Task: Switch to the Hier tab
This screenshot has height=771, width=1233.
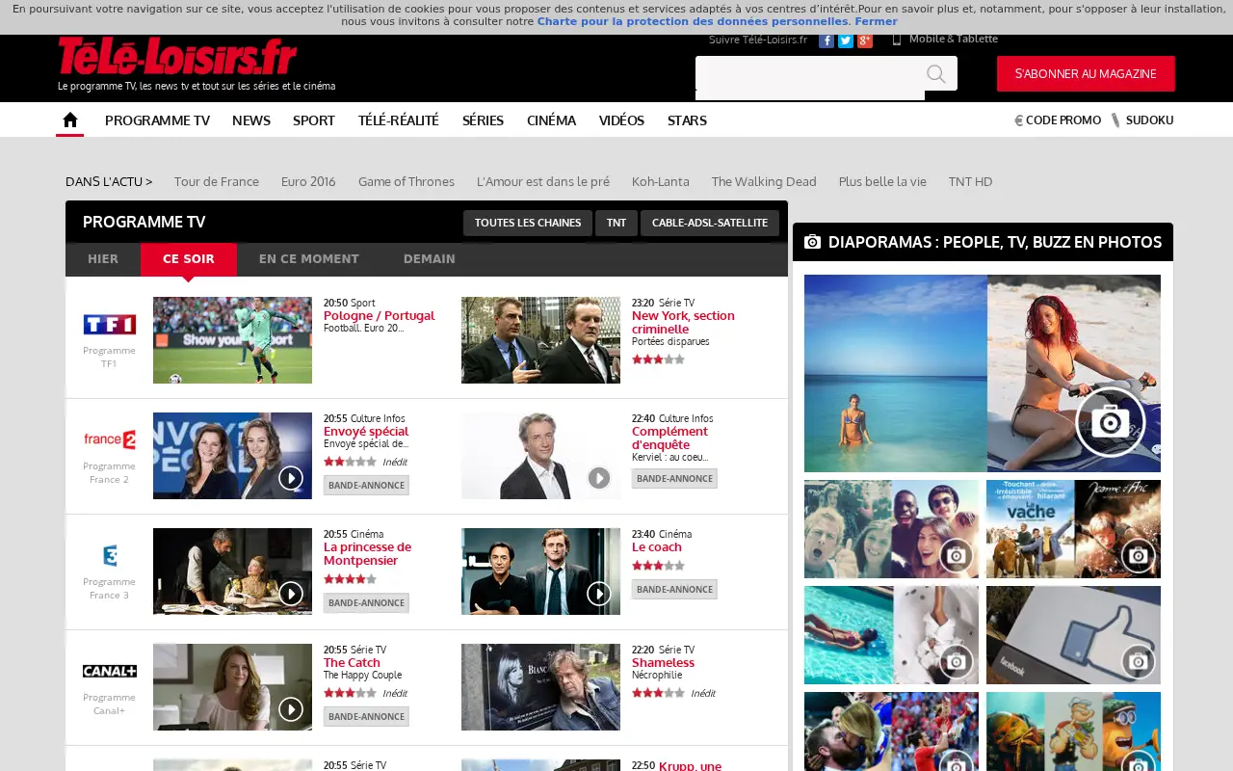Action: pyautogui.click(x=103, y=259)
